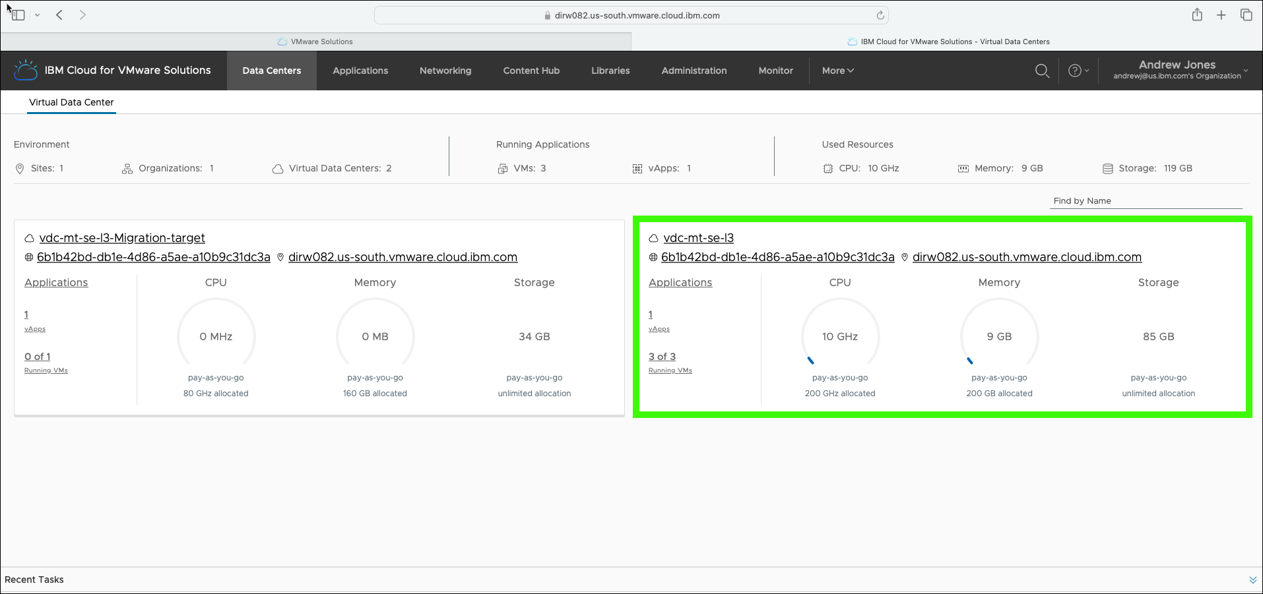Go forward with the browser forward arrow

tap(82, 15)
